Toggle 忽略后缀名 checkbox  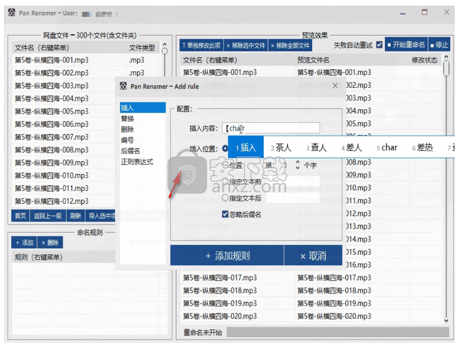click(225, 215)
